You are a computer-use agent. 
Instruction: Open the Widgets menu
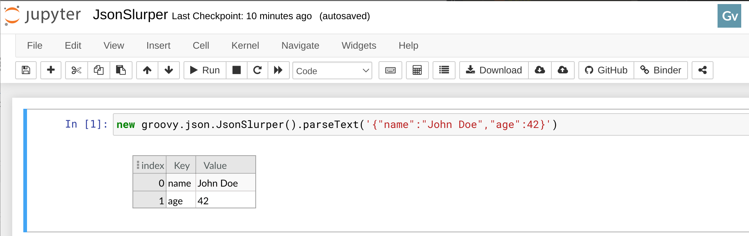(359, 45)
